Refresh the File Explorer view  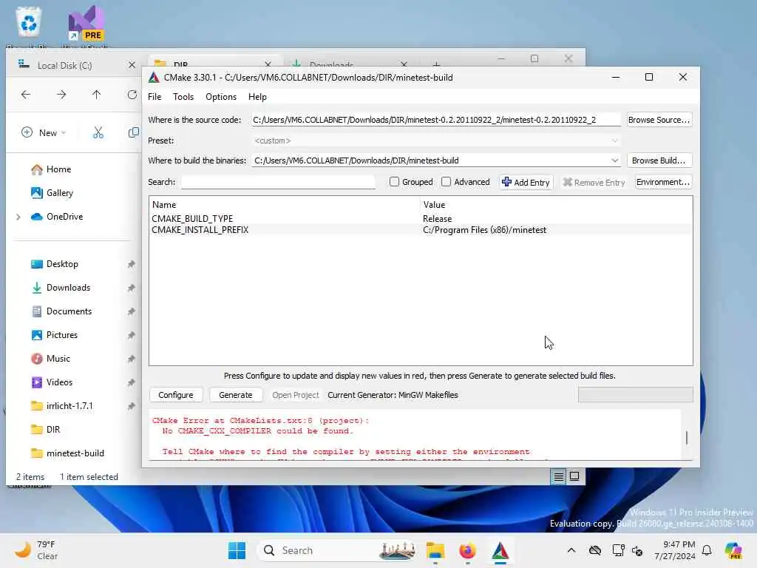132,95
